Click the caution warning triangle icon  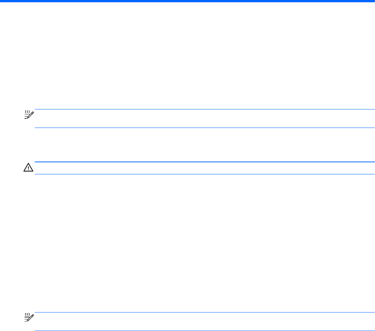pos(29,168)
